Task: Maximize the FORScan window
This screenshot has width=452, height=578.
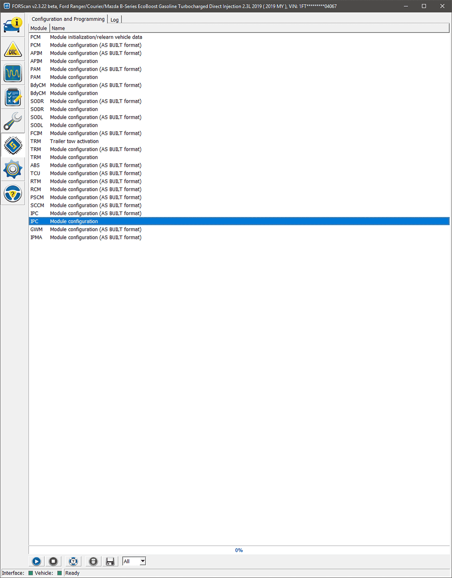Action: point(424,6)
